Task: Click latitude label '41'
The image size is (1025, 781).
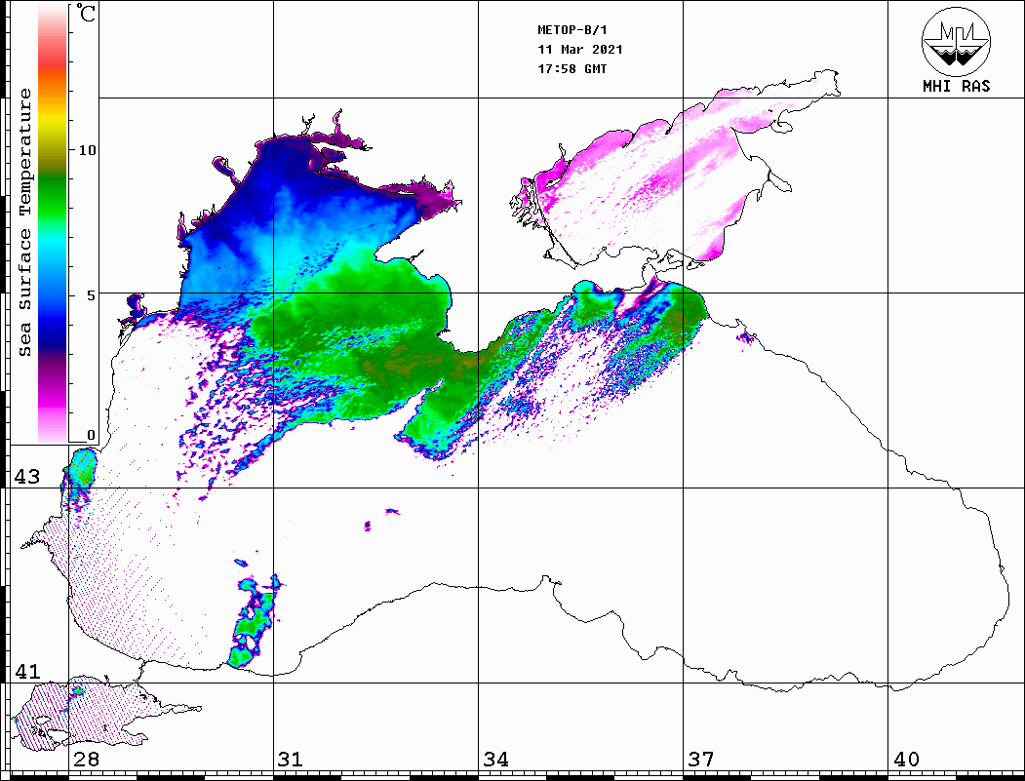Action: [27, 672]
